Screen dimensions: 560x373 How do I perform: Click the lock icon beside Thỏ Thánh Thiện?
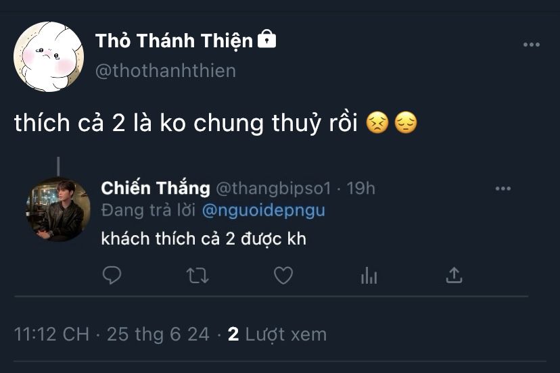pos(266,39)
